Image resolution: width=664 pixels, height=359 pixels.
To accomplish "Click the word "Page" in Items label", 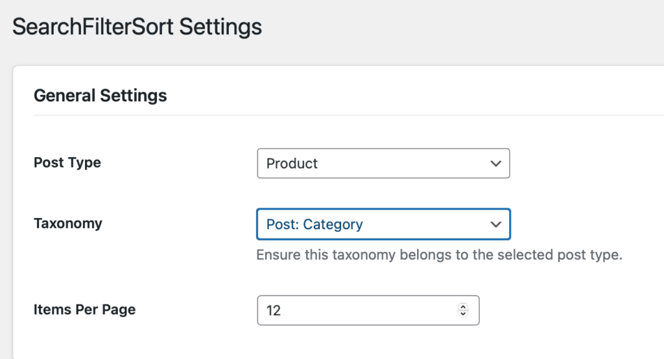I will pyautogui.click(x=120, y=309).
